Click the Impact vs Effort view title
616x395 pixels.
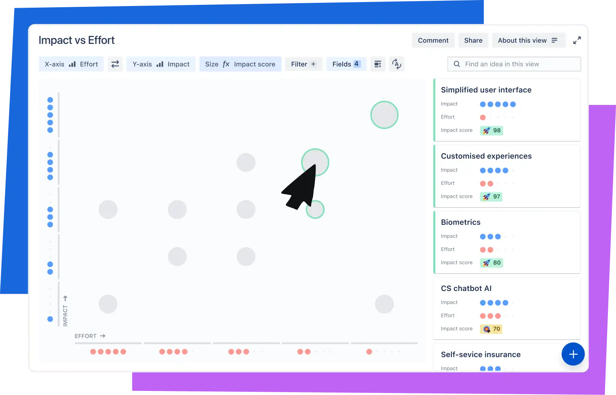pos(77,40)
